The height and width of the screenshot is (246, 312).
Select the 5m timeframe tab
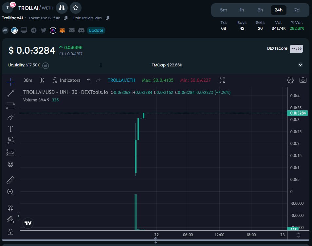[x=224, y=10]
